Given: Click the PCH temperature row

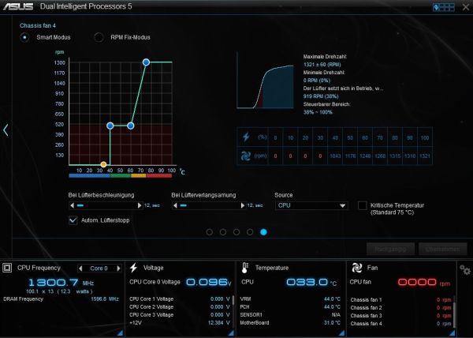Looking at the screenshot, I should (290, 306).
